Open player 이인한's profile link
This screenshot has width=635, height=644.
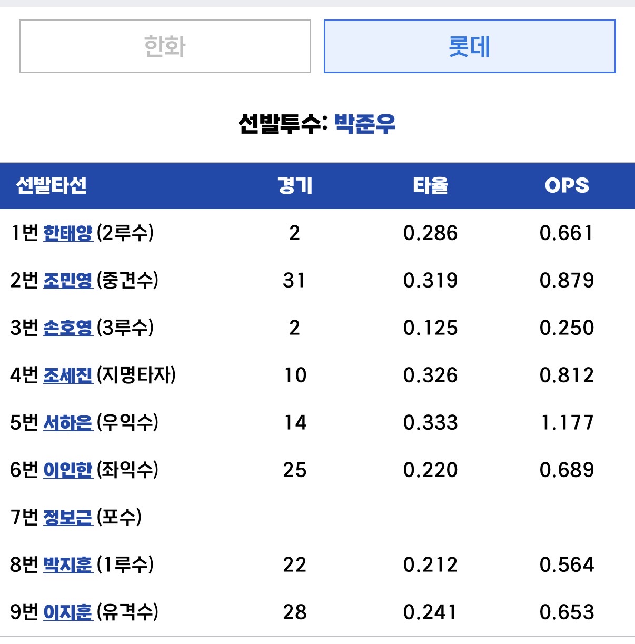(68, 470)
